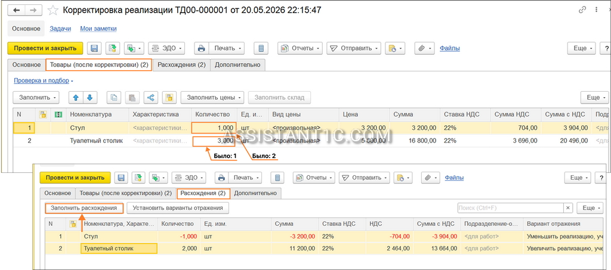Expand the Отправить dropdown in upper toolbar
The height and width of the screenshot is (270, 611).
point(354,48)
